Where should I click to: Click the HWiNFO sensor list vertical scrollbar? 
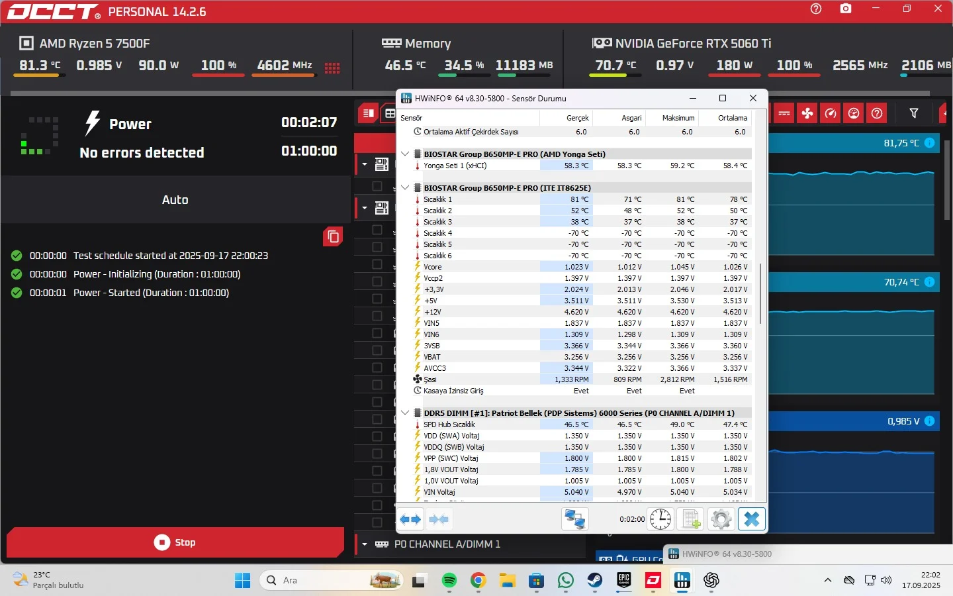[x=760, y=294]
